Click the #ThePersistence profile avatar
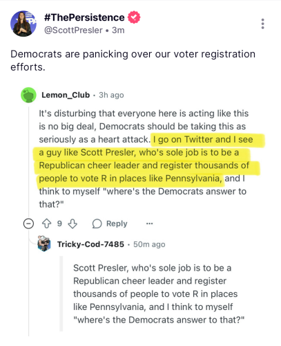Screen dimensions: 281x346 click(x=23, y=24)
